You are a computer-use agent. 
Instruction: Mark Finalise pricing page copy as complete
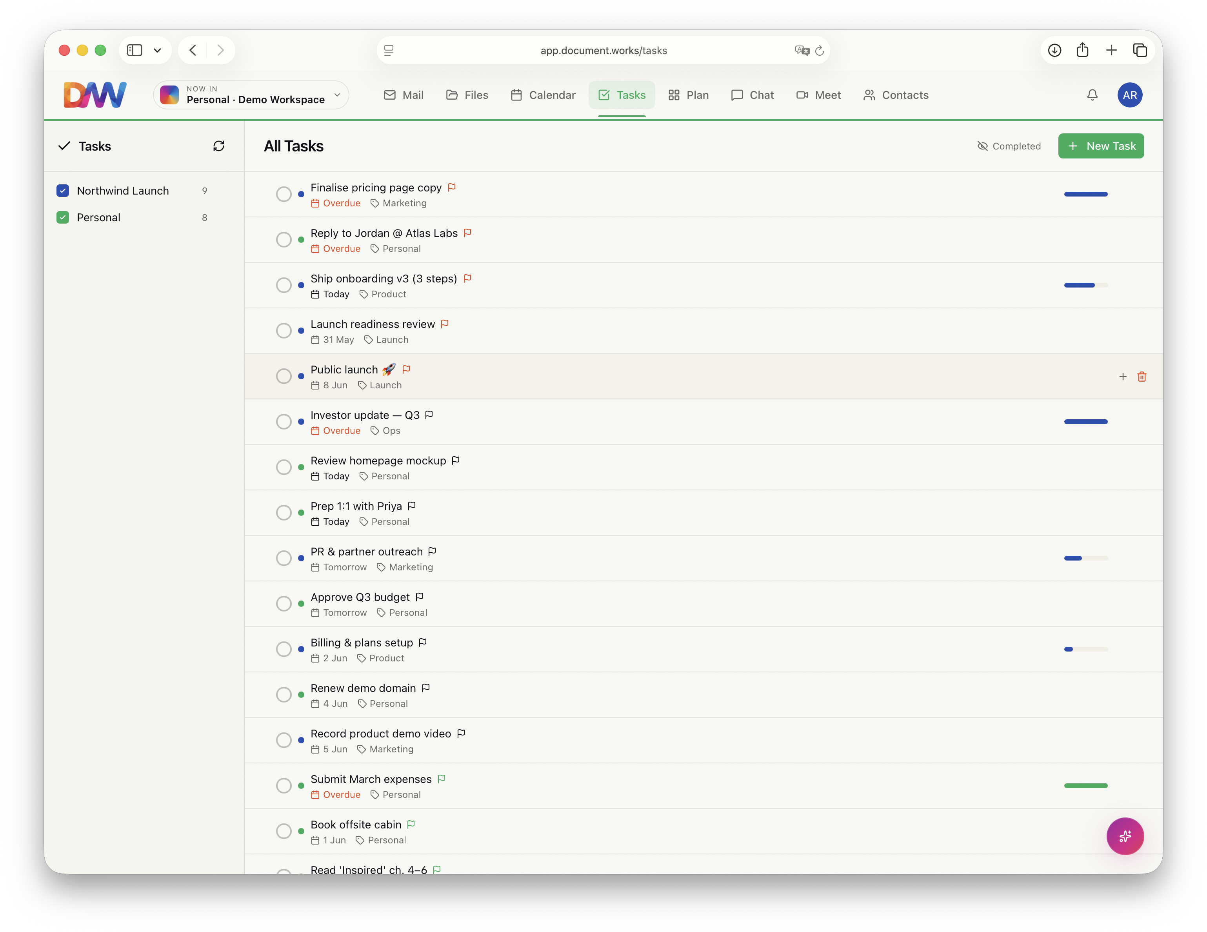pyautogui.click(x=284, y=194)
